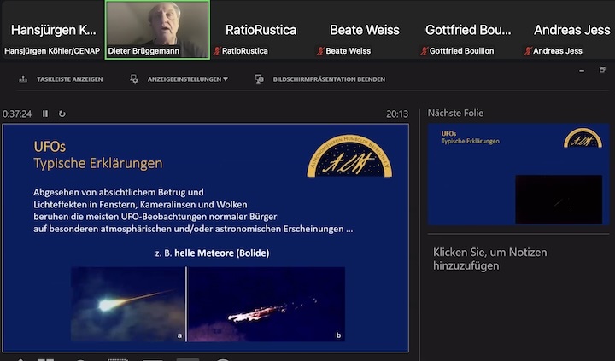Select the Beate Weiss participant tile

point(364,30)
